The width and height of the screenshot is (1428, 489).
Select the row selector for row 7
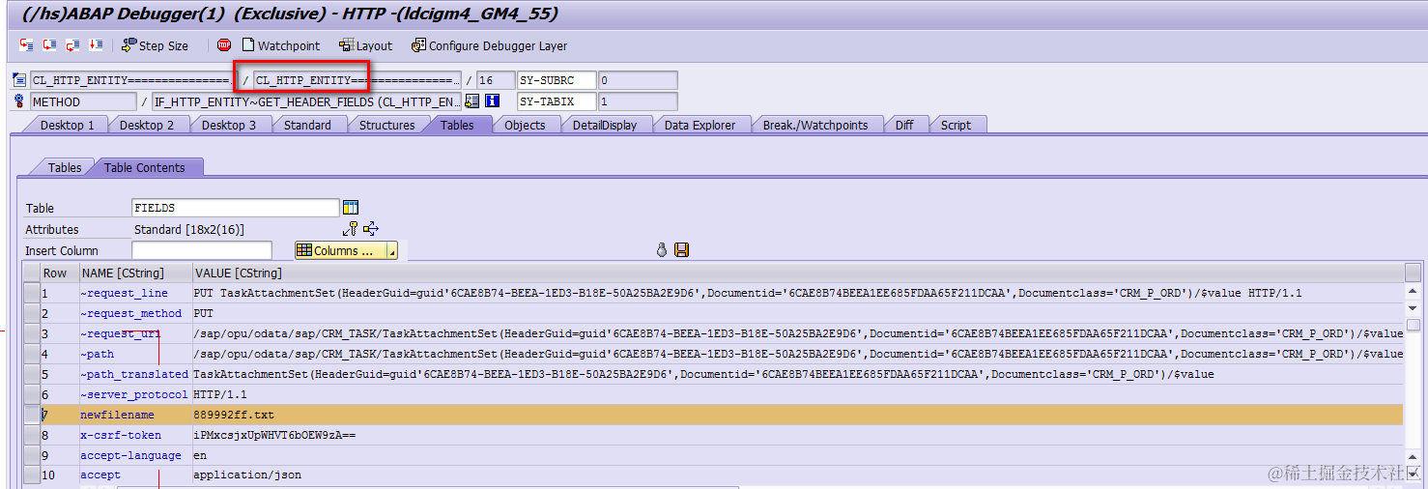tap(32, 415)
